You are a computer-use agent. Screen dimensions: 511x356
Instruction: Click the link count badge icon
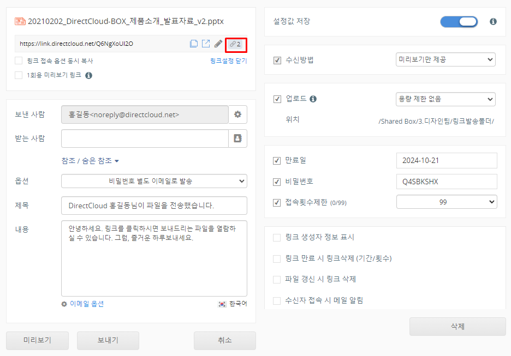[235, 44]
